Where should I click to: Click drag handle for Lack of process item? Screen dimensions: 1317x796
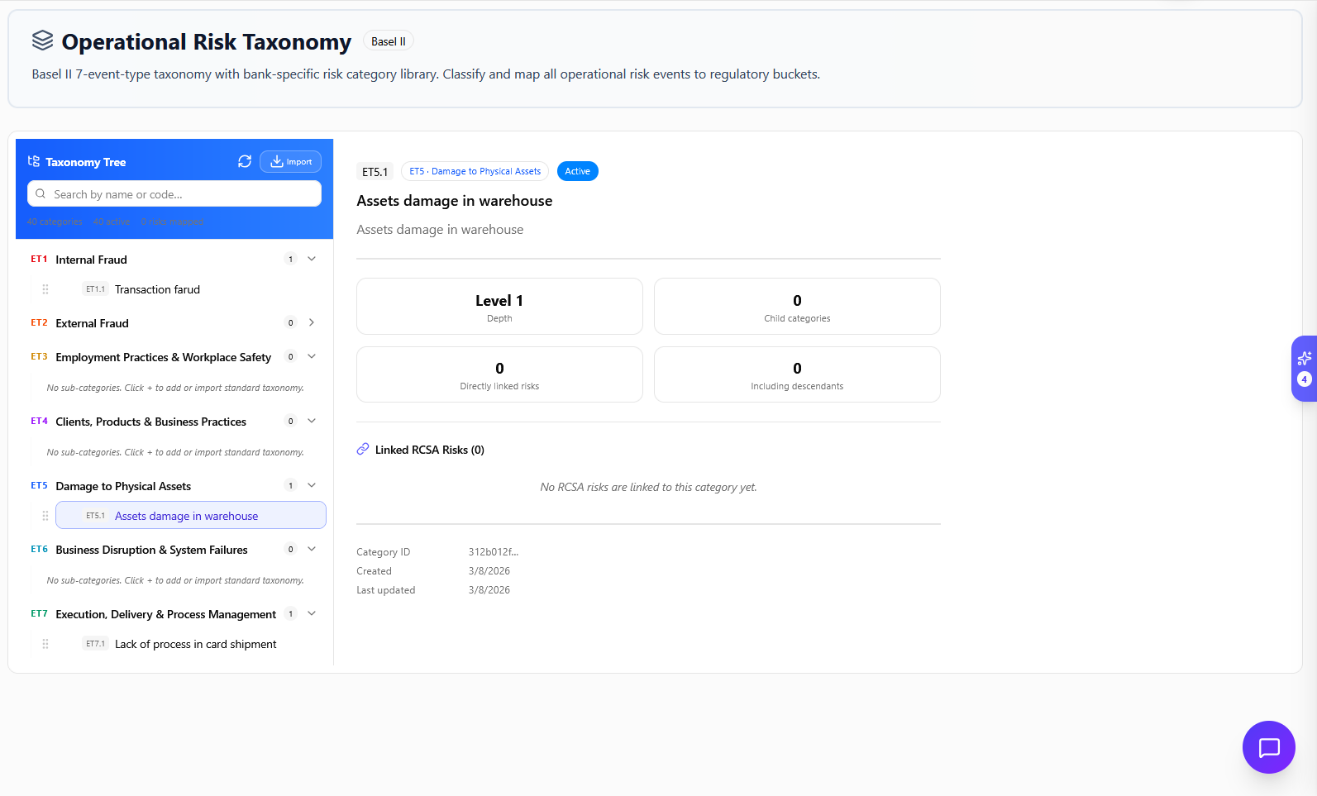click(45, 644)
